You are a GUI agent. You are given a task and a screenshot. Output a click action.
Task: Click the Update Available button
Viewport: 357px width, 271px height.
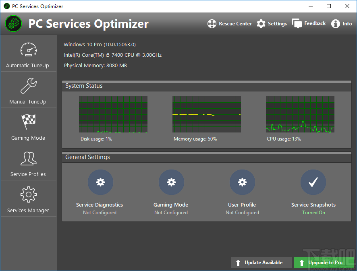(x=261, y=262)
